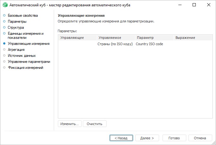Proceed with the Далее button
This screenshot has width=216, height=145.
tap(147, 138)
